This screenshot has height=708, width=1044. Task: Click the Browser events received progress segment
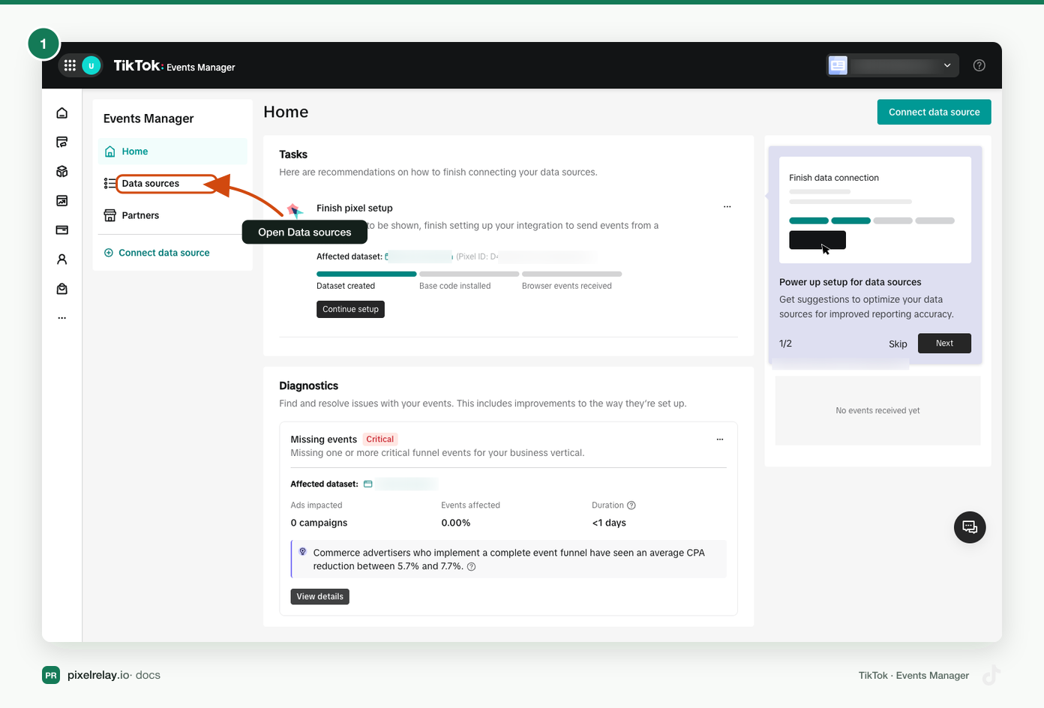pyautogui.click(x=572, y=274)
